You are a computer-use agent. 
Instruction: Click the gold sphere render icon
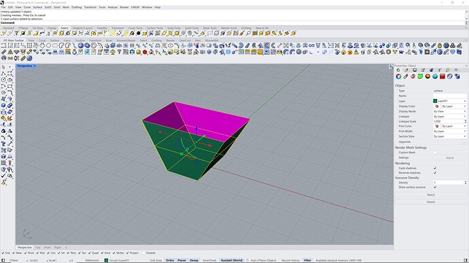pyautogui.click(x=139, y=52)
